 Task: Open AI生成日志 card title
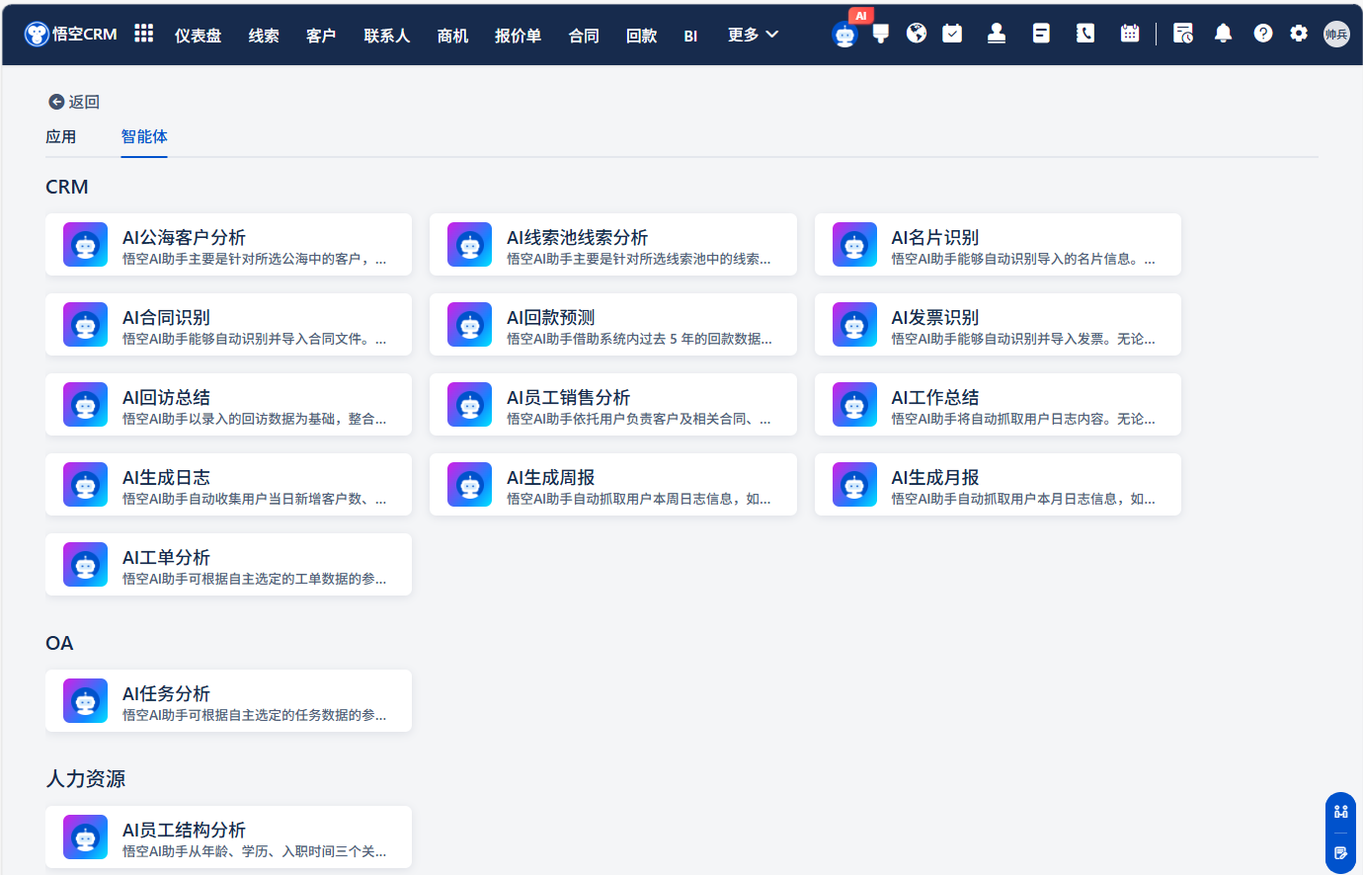[x=167, y=477]
